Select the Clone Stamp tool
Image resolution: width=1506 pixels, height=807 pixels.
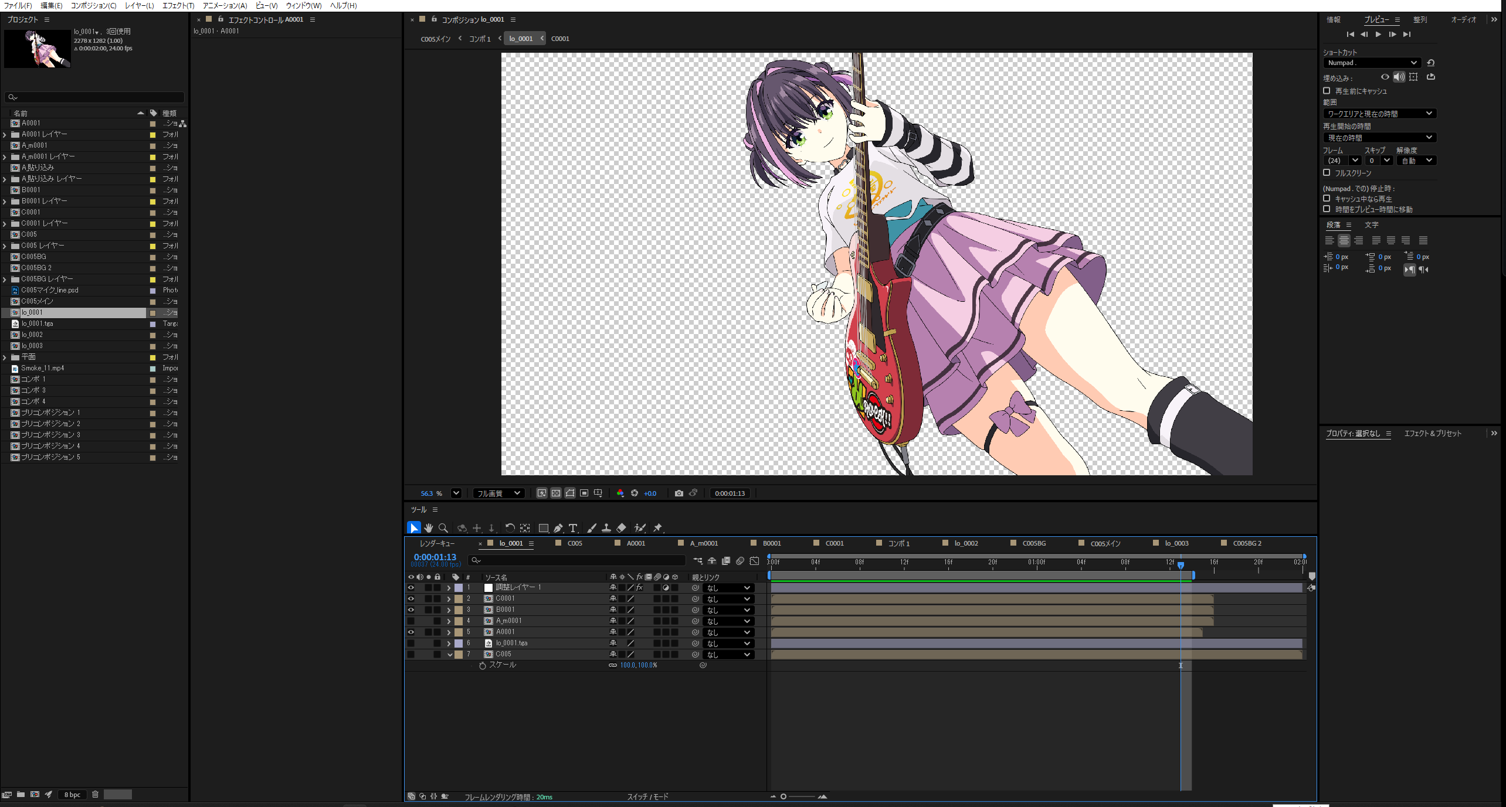[x=606, y=528]
